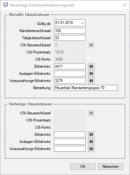
Task: Open lookup for current USt-Steuerschlüssel
Action: click(91, 45)
